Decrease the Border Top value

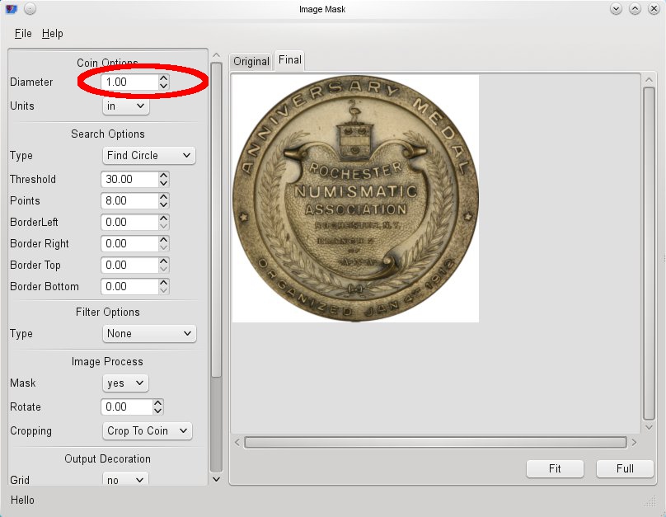click(x=164, y=269)
